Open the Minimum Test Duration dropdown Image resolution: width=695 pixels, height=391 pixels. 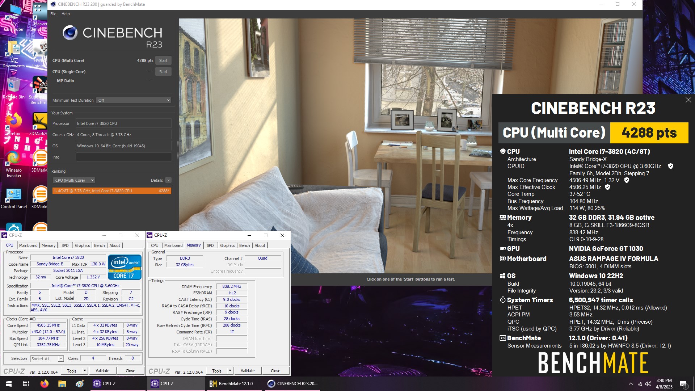(x=134, y=100)
